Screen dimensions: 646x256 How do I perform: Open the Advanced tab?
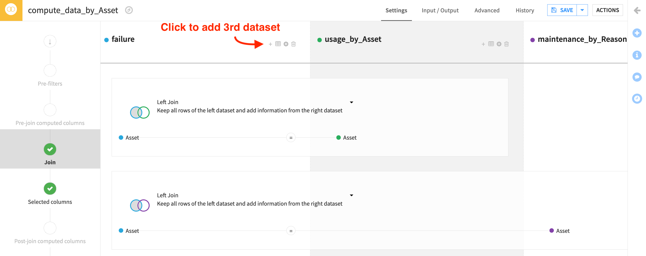coord(487,10)
